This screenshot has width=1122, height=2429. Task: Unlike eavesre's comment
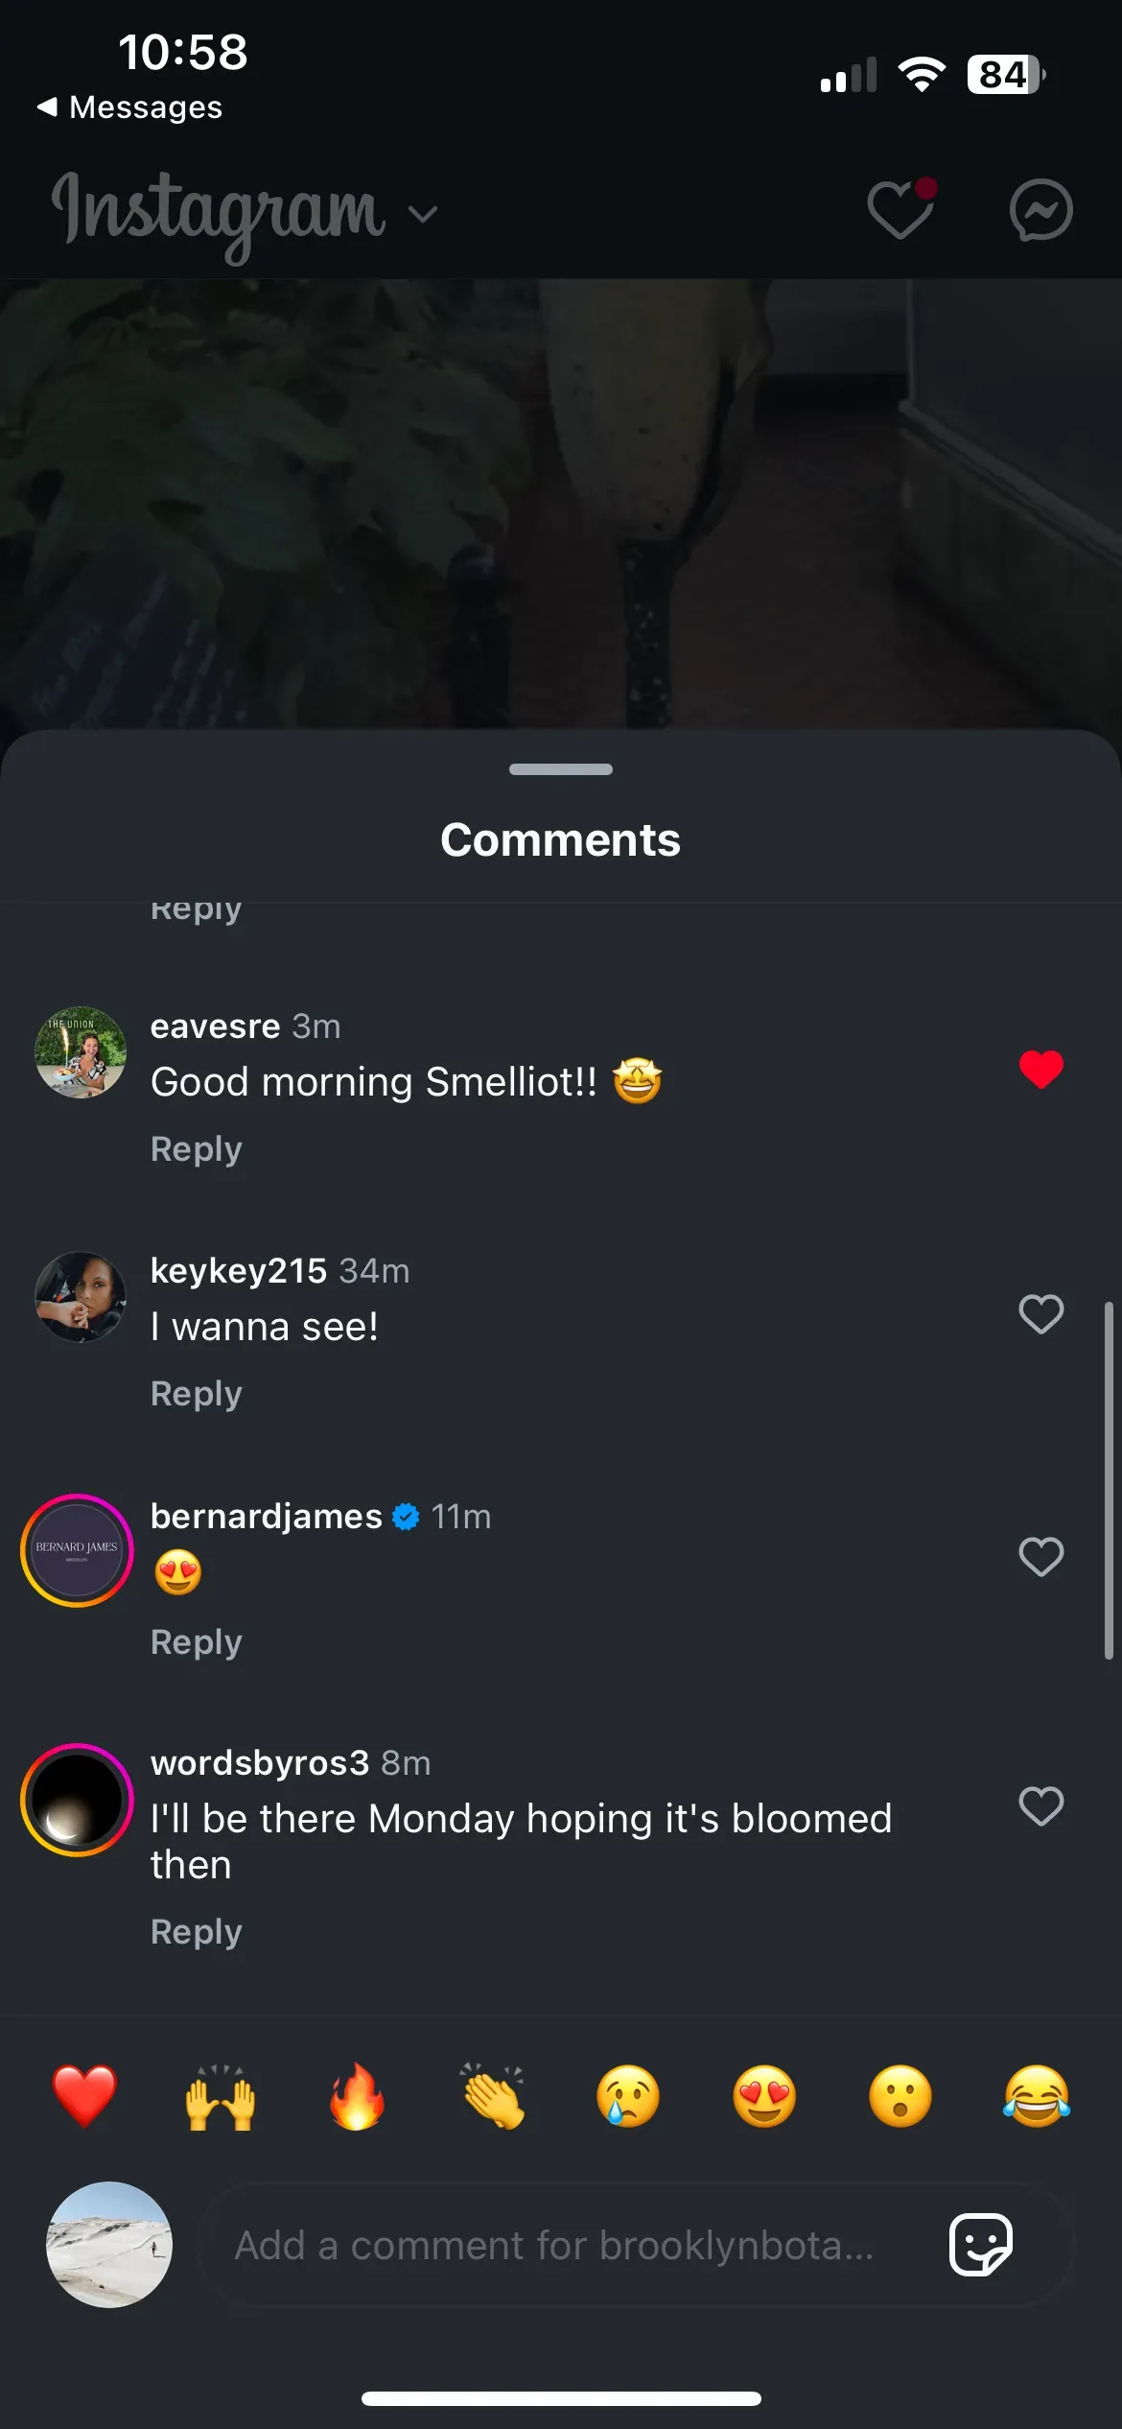[x=1040, y=1070]
